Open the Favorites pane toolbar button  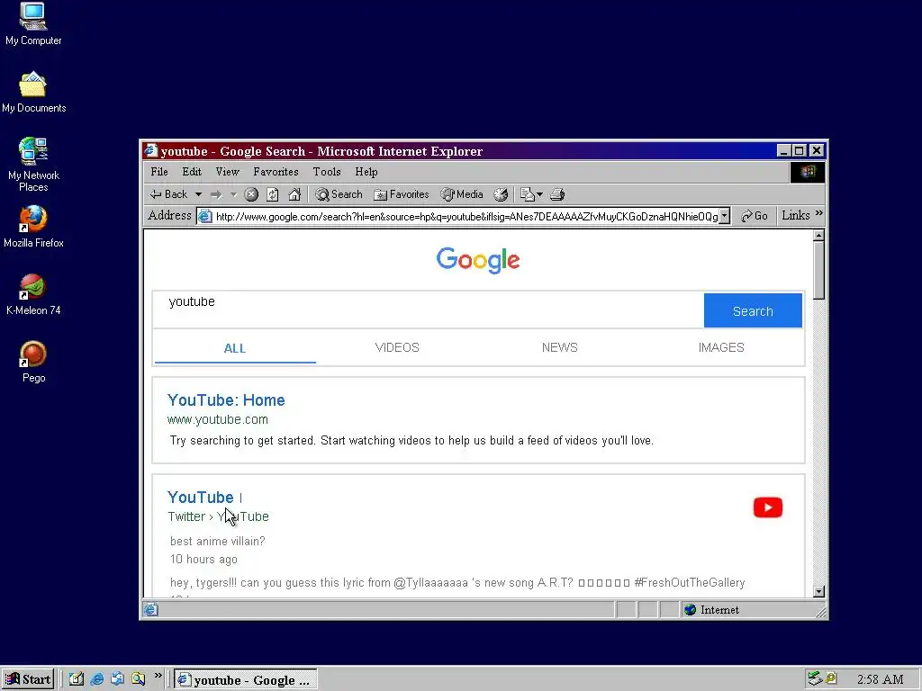pyautogui.click(x=402, y=194)
